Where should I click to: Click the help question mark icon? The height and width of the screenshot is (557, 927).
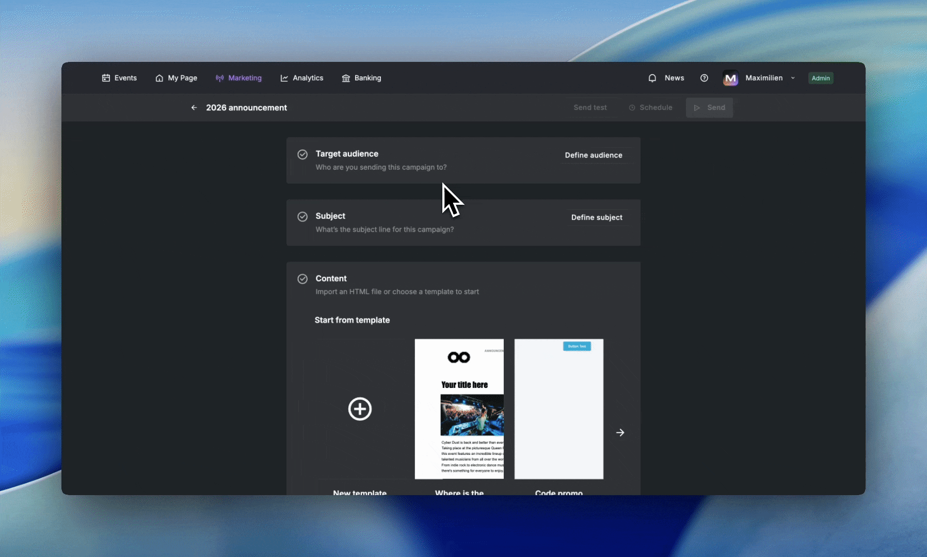[704, 78]
